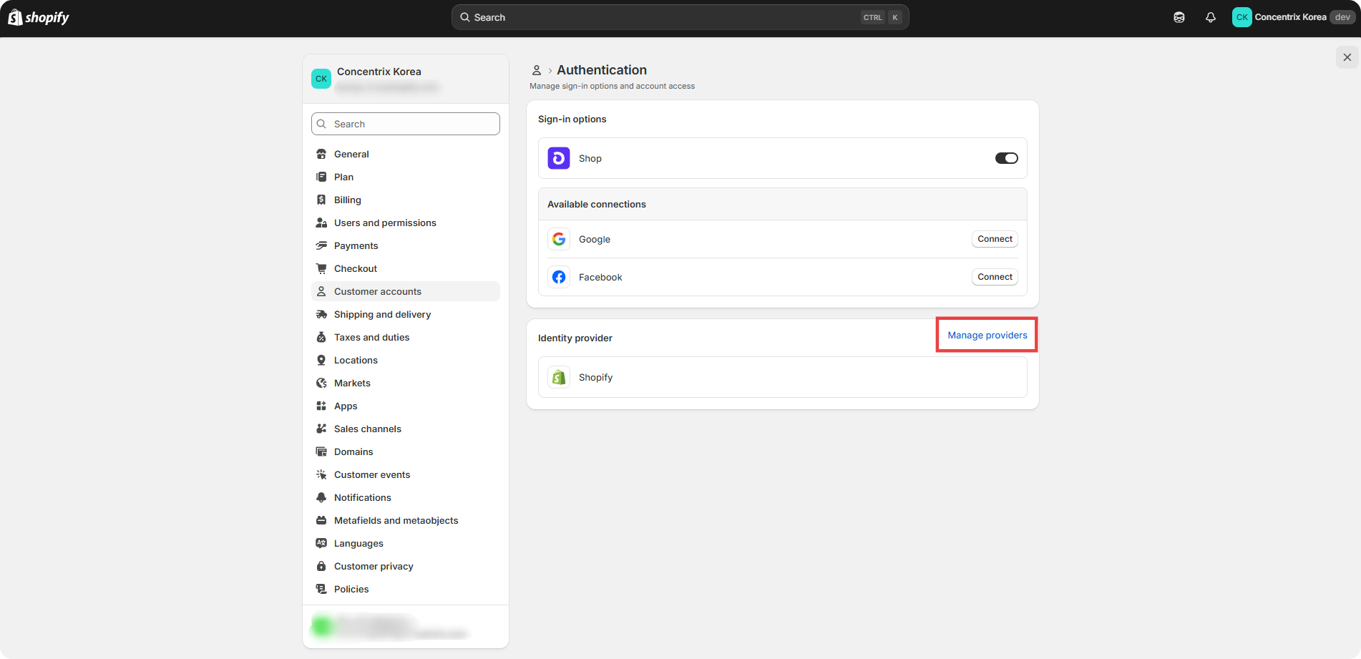Click the Payments icon in sidebar
Image resolution: width=1361 pixels, height=659 pixels.
pos(321,245)
